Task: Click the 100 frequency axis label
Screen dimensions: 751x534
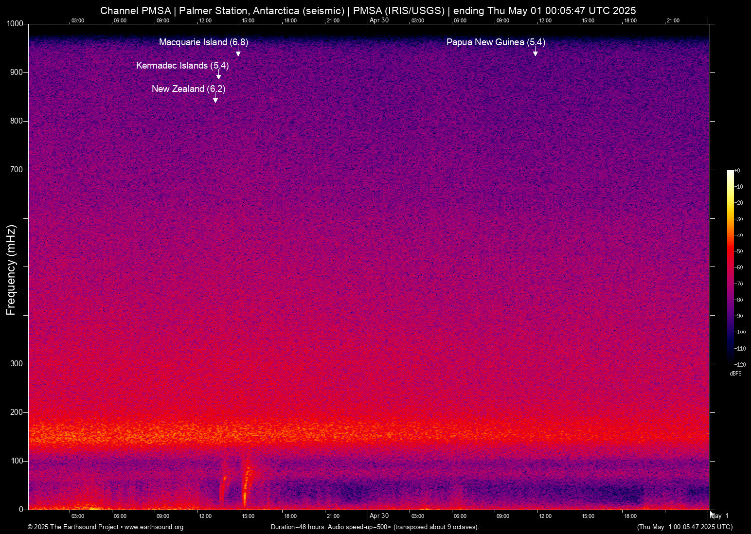Action: click(17, 461)
